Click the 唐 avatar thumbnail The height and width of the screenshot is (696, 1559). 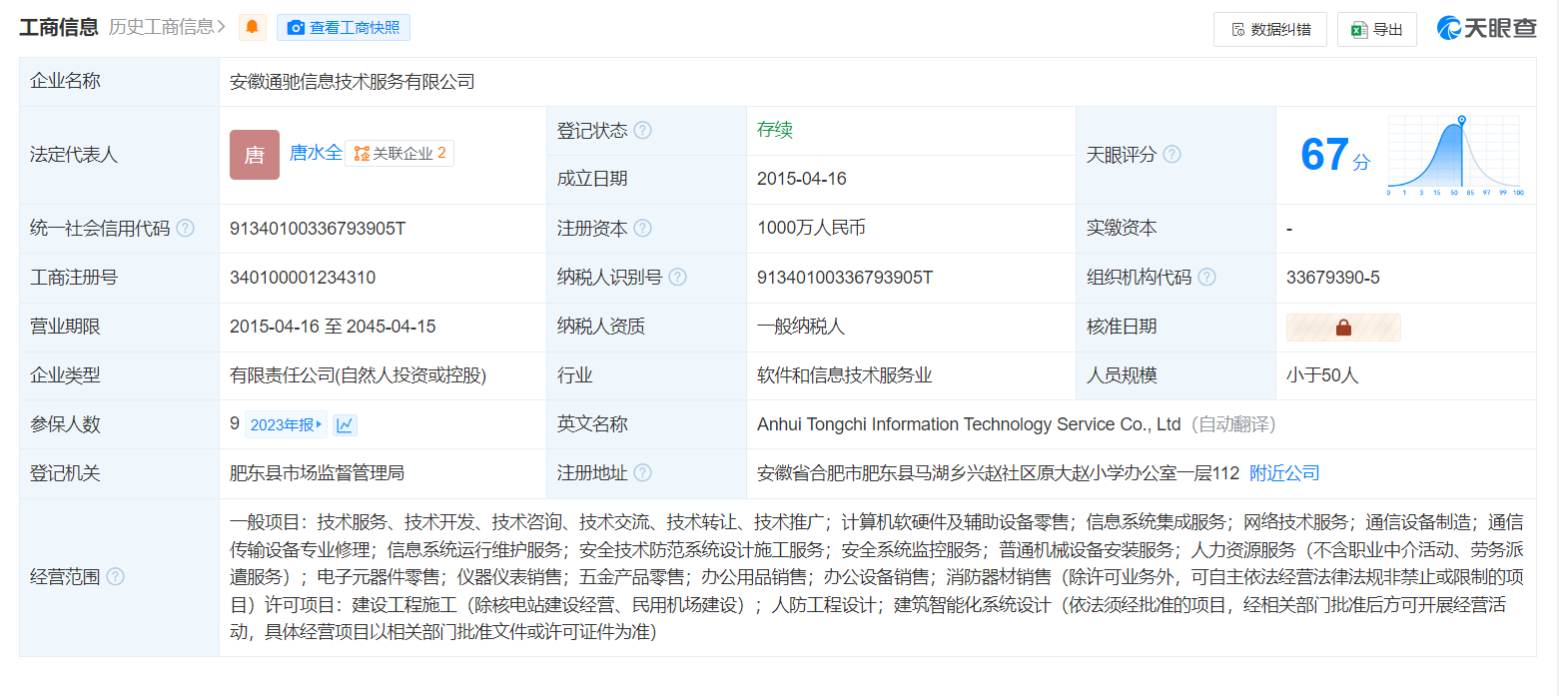pos(255,155)
